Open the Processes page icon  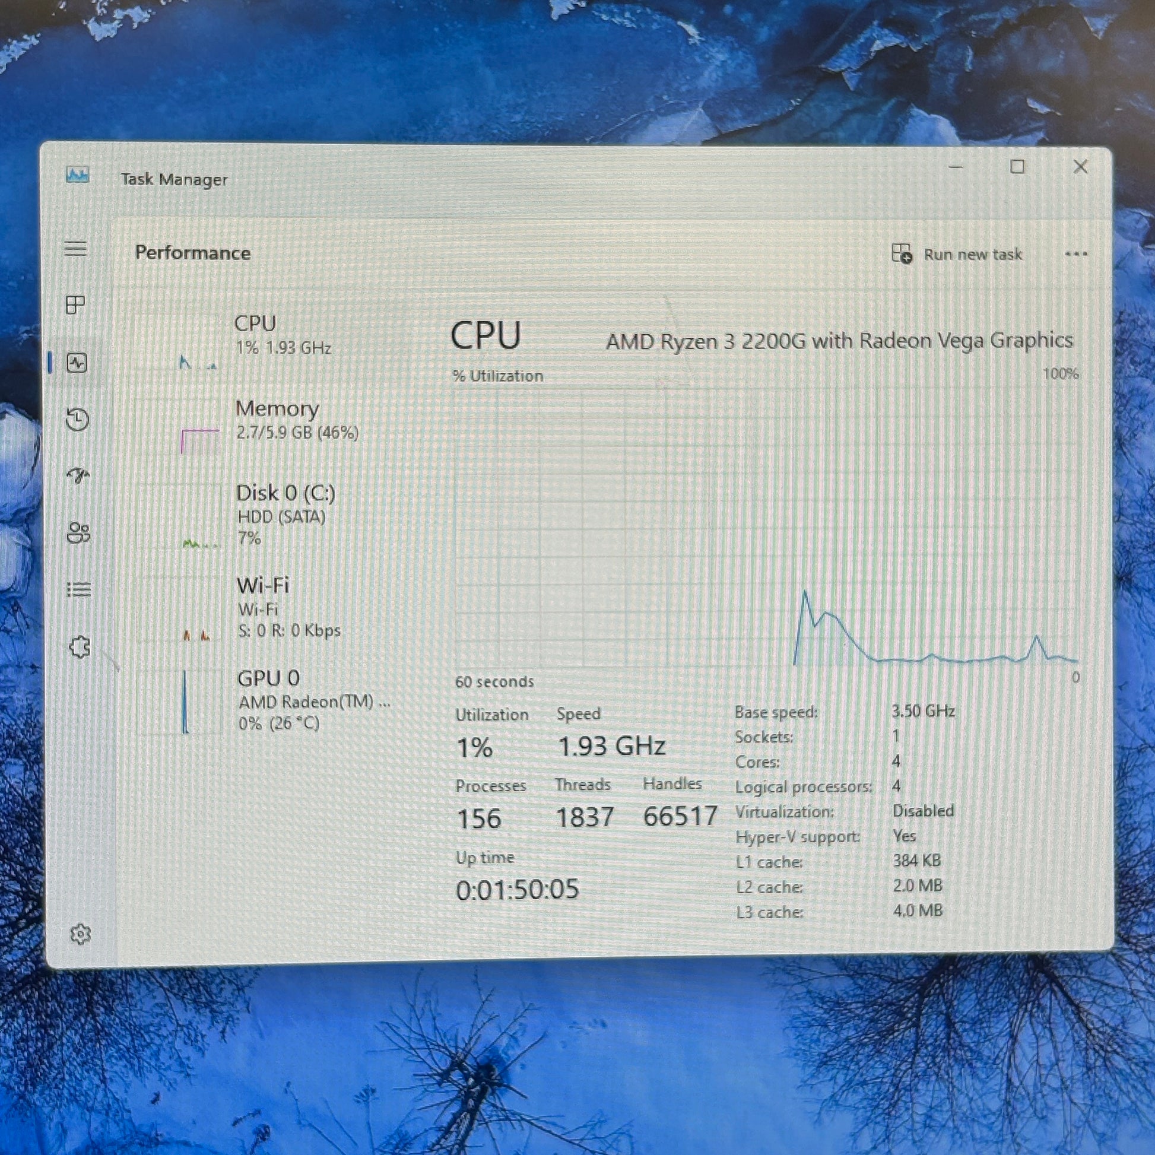[x=76, y=305]
